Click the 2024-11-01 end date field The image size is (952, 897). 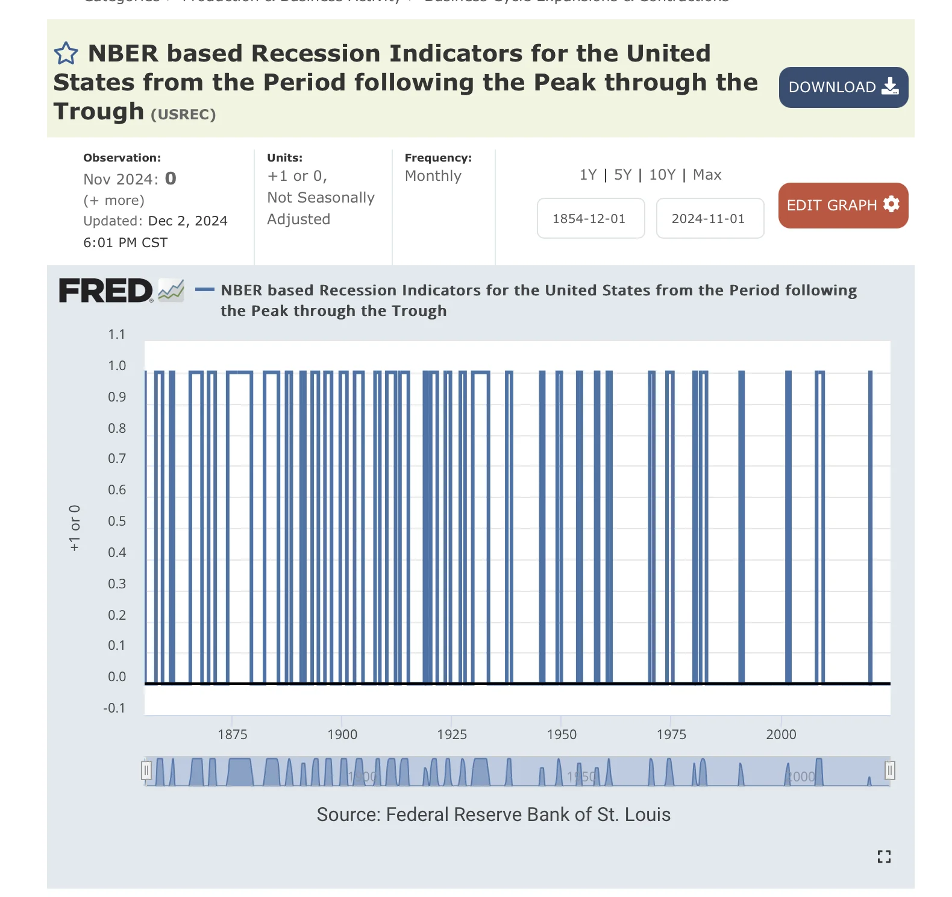709,219
